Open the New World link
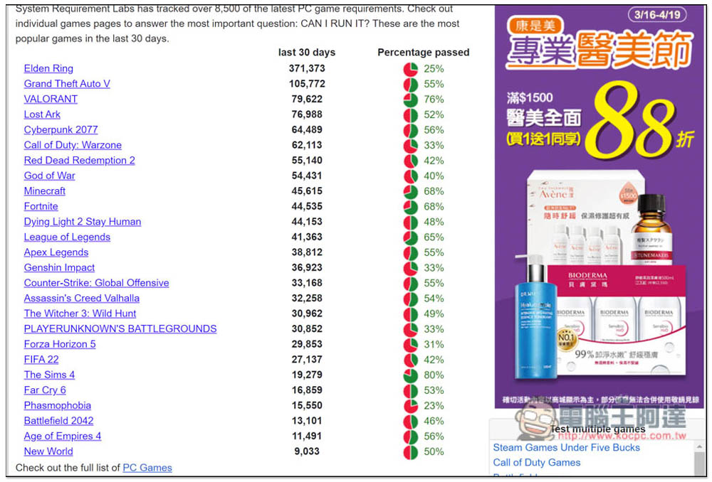Image resolution: width=712 pixels, height=482 pixels. point(48,451)
